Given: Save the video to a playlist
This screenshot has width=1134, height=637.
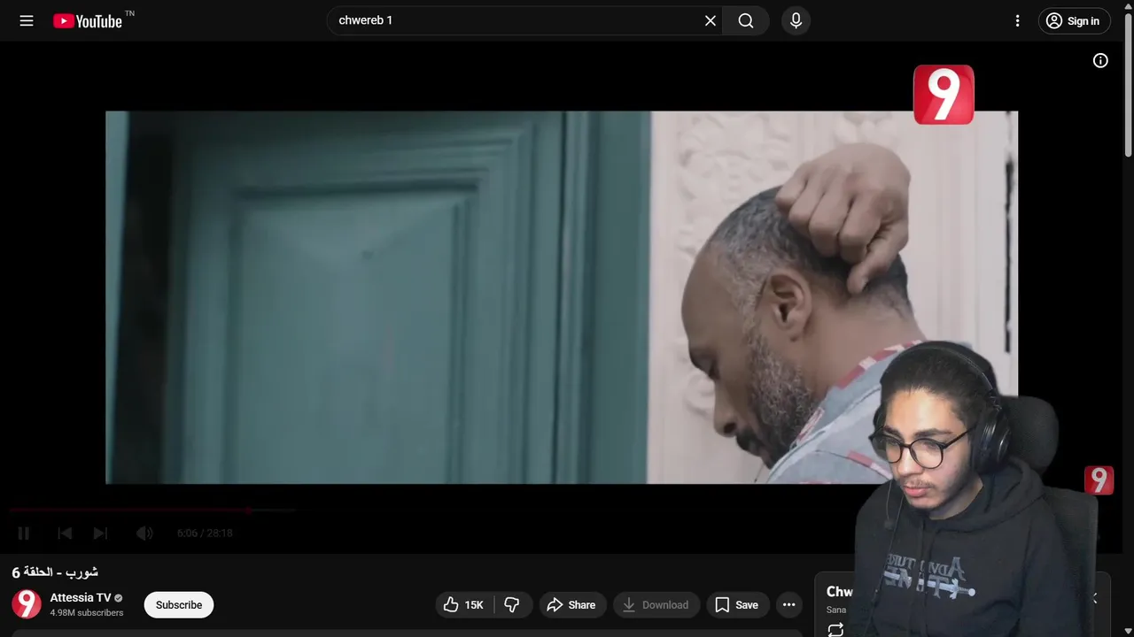Looking at the screenshot, I should click(x=737, y=605).
